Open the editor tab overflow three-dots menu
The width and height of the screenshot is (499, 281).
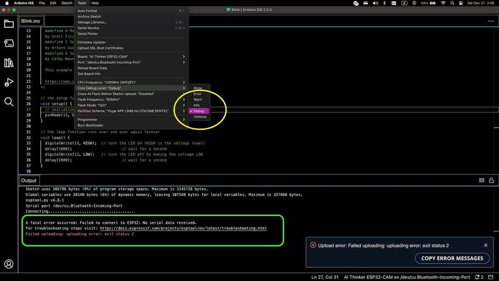point(490,21)
